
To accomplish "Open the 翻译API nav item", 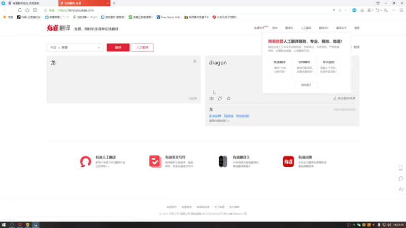I will pyautogui.click(x=324, y=28).
